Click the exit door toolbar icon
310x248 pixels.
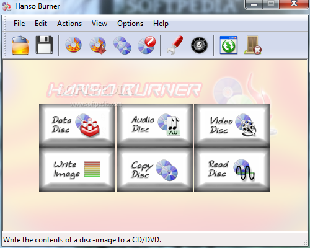253,45
